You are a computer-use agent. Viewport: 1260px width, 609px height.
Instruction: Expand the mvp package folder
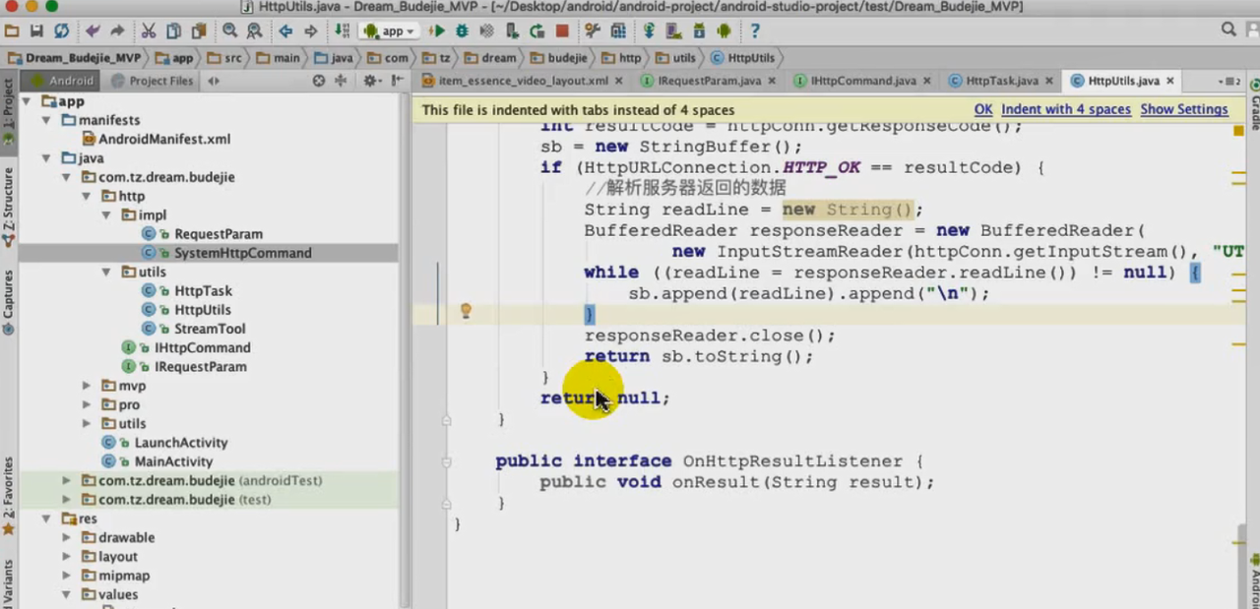click(x=87, y=386)
